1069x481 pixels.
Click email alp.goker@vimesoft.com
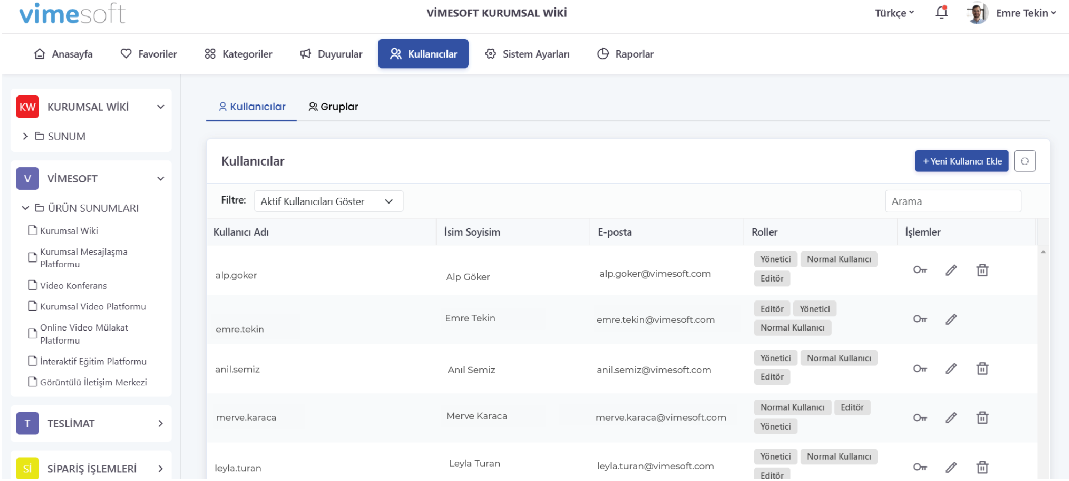[x=655, y=274]
